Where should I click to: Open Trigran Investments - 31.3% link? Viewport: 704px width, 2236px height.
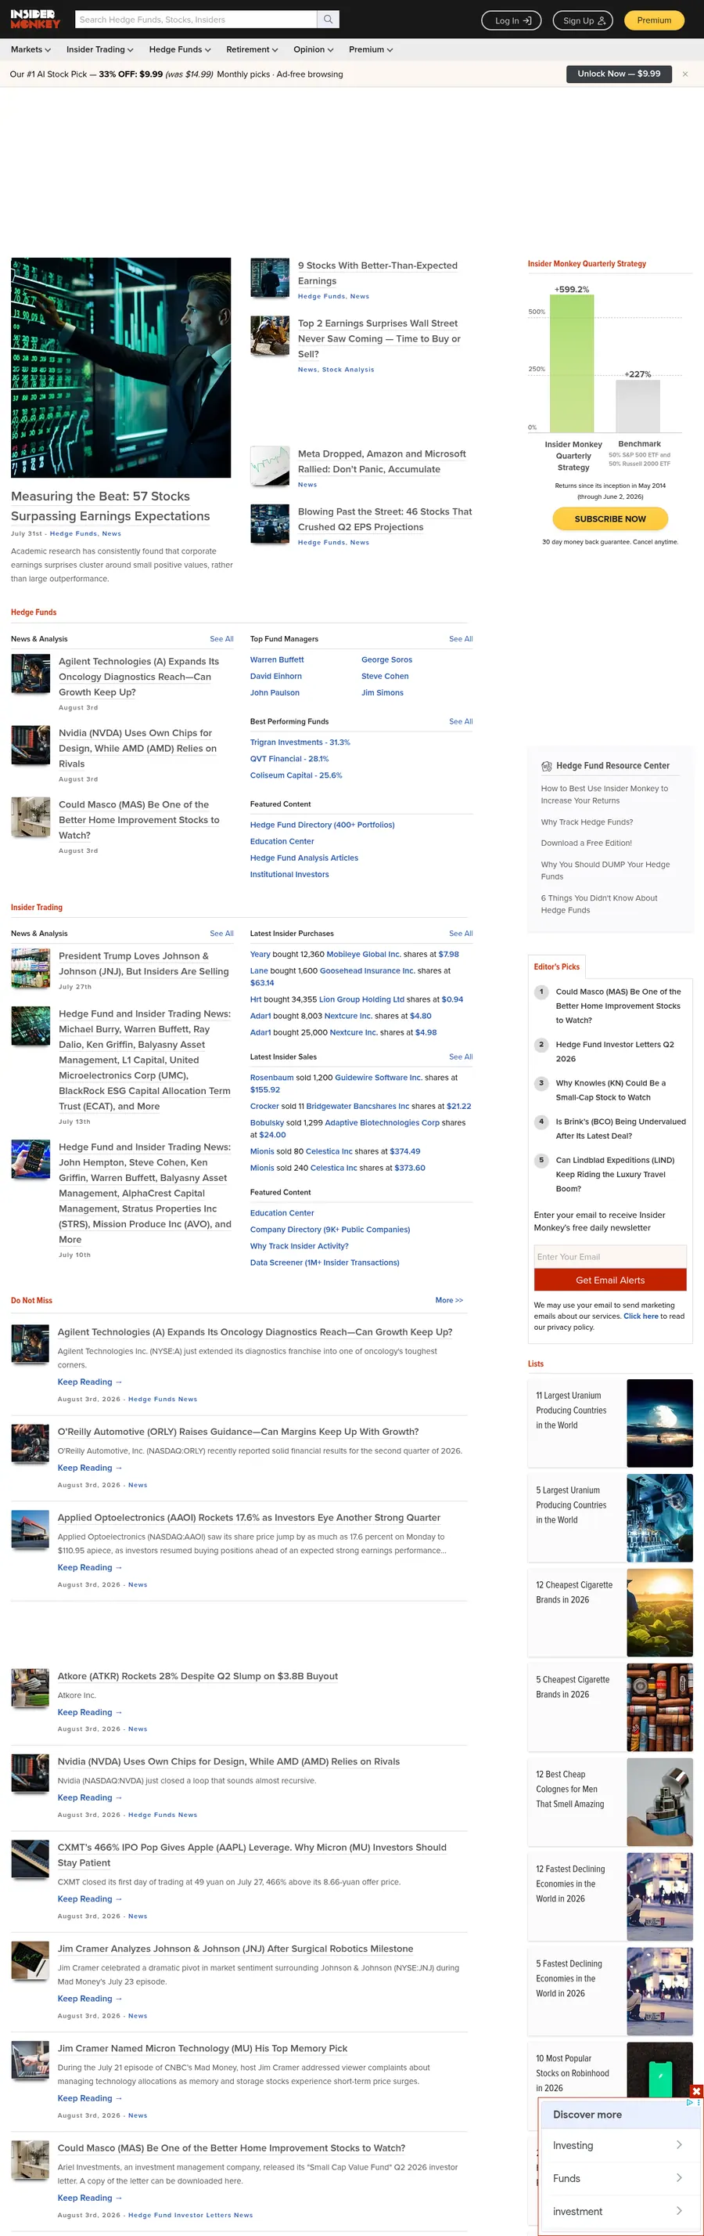300,742
